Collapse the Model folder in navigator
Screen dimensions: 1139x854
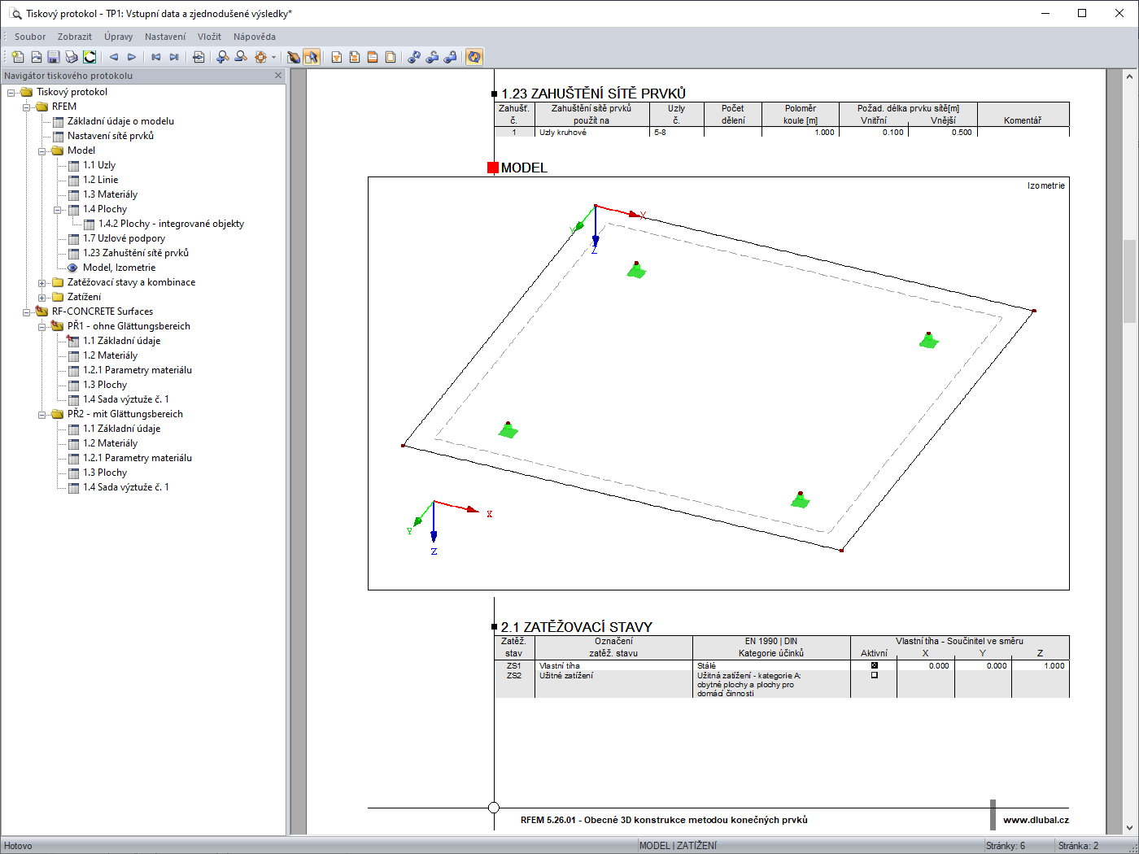pos(42,150)
